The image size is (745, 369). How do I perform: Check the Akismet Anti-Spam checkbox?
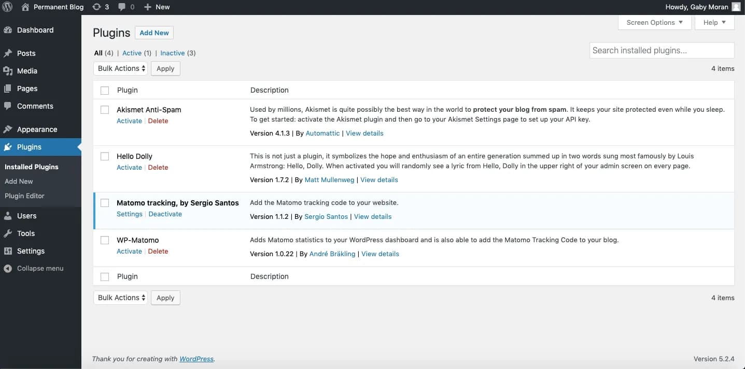105,110
